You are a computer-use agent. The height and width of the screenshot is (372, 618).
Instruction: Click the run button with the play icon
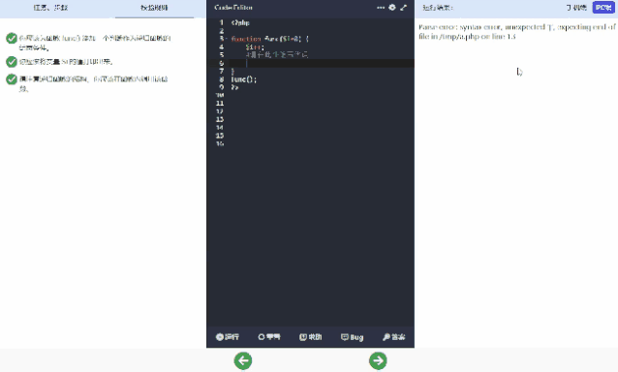[x=228, y=337]
